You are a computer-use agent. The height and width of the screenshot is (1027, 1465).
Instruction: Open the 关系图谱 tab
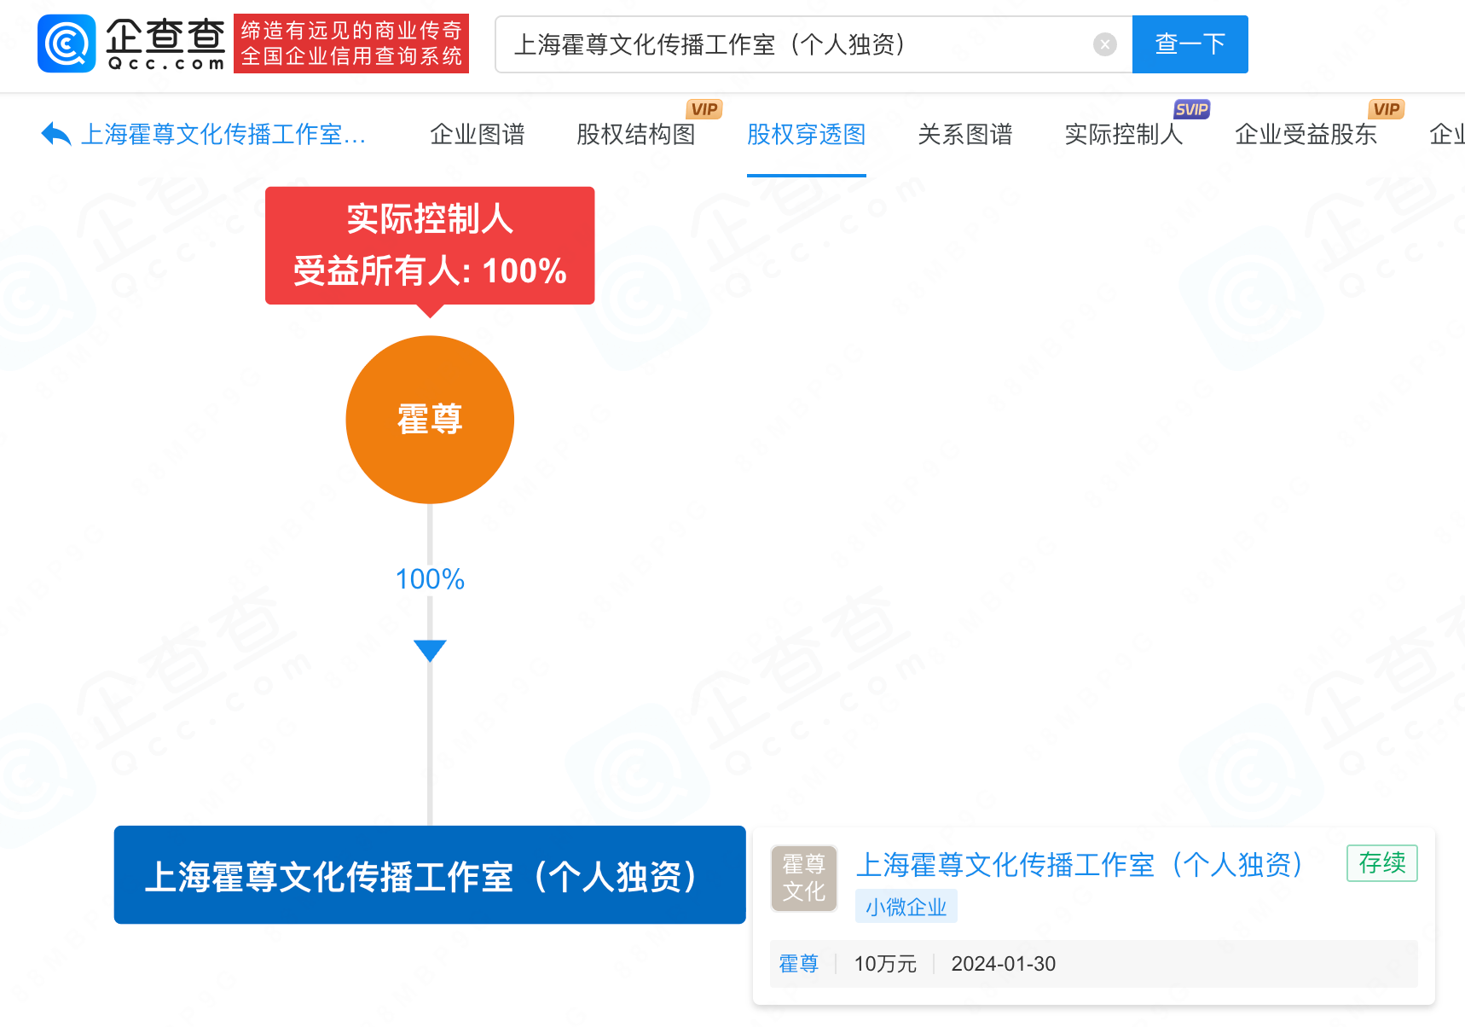tap(964, 135)
